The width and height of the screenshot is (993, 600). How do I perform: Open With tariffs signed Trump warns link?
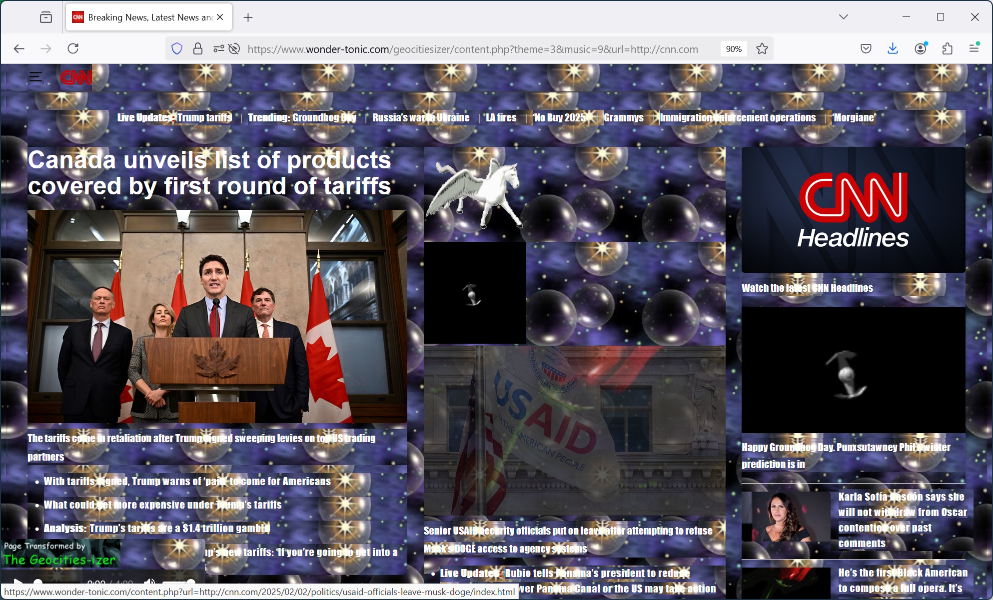187,482
